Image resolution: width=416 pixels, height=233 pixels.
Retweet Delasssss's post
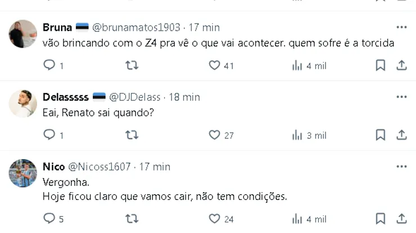[x=131, y=135]
